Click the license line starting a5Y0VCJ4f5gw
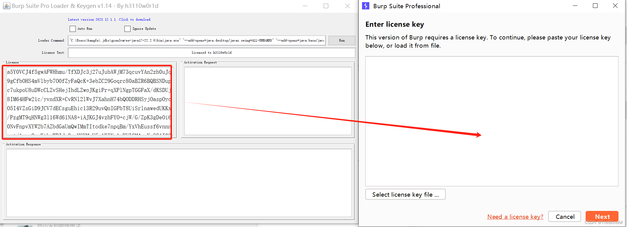Viewport: 627px width, 227px height. (x=89, y=72)
